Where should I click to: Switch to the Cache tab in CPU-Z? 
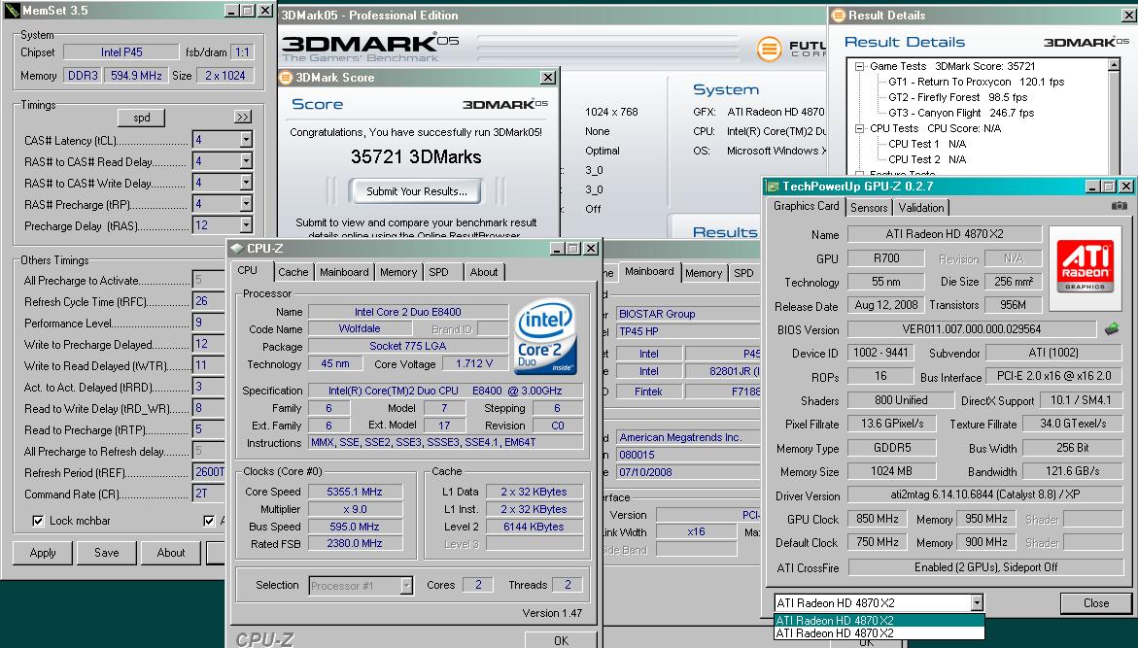pyautogui.click(x=293, y=272)
